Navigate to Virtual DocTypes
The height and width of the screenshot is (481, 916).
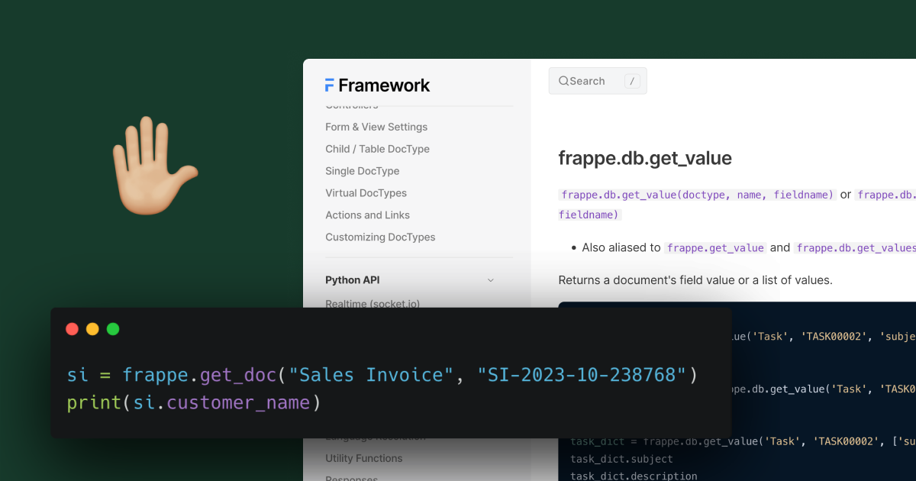tap(366, 193)
